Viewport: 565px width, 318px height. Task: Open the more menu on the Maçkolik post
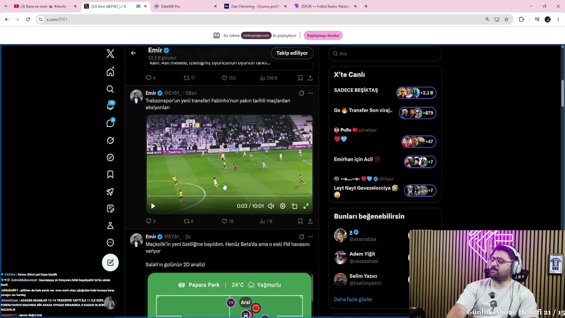[x=310, y=237]
